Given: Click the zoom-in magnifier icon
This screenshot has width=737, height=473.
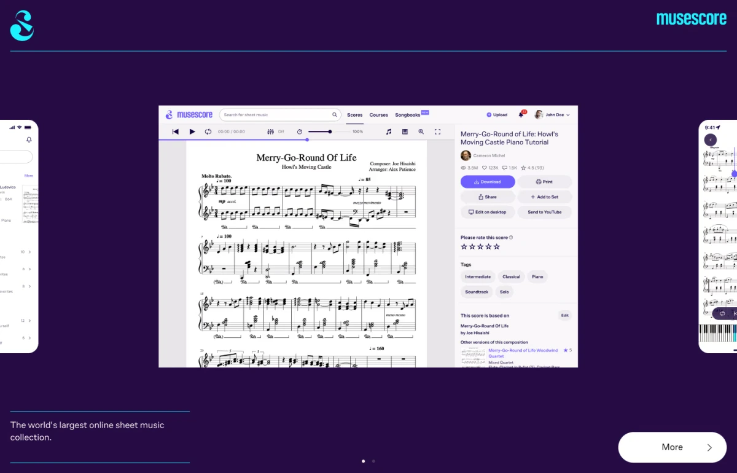Looking at the screenshot, I should click(x=421, y=131).
